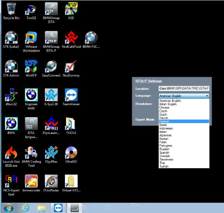Viewport: 224px width, 213px height.
Task: Collapse the Language dropdown arrow
Action: [x=207, y=96]
